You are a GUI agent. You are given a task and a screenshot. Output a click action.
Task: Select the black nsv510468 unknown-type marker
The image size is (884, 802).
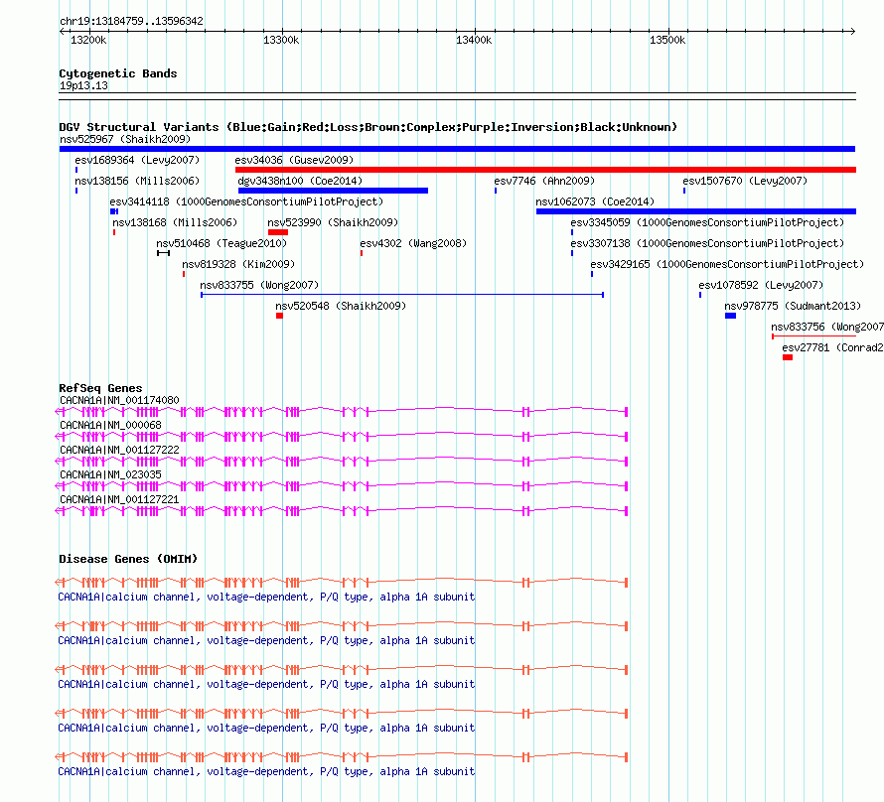(x=164, y=253)
